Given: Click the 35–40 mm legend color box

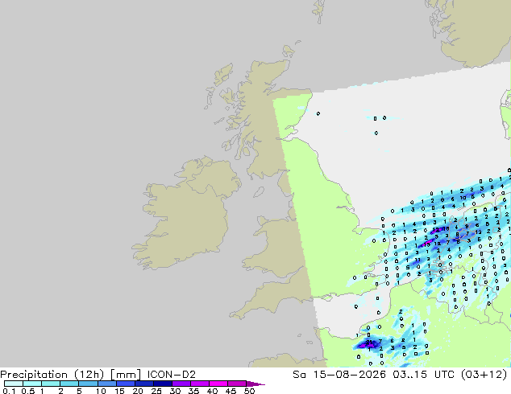Looking at the screenshot, I should coord(200,384).
